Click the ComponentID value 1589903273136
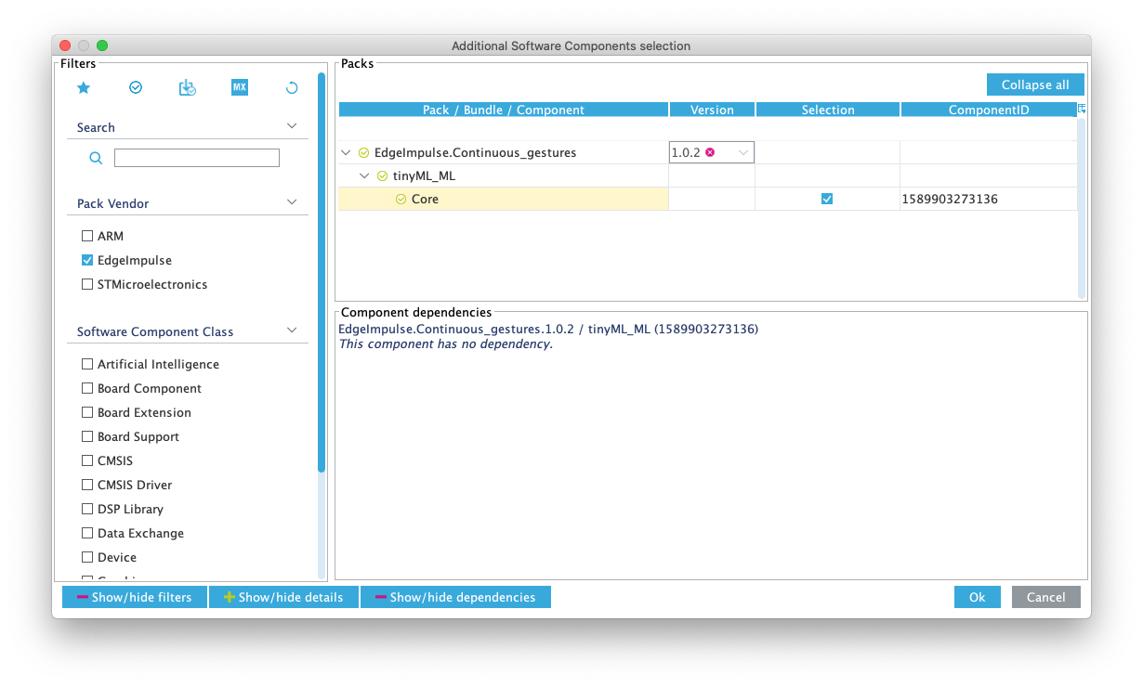Image resolution: width=1143 pixels, height=687 pixels. (x=950, y=199)
